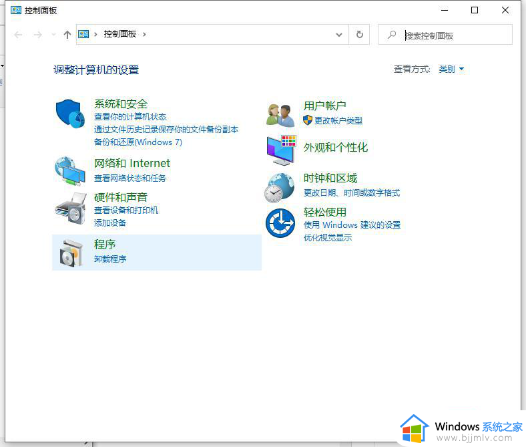
Task: Expand the address bar history dropdown
Action: 339,35
